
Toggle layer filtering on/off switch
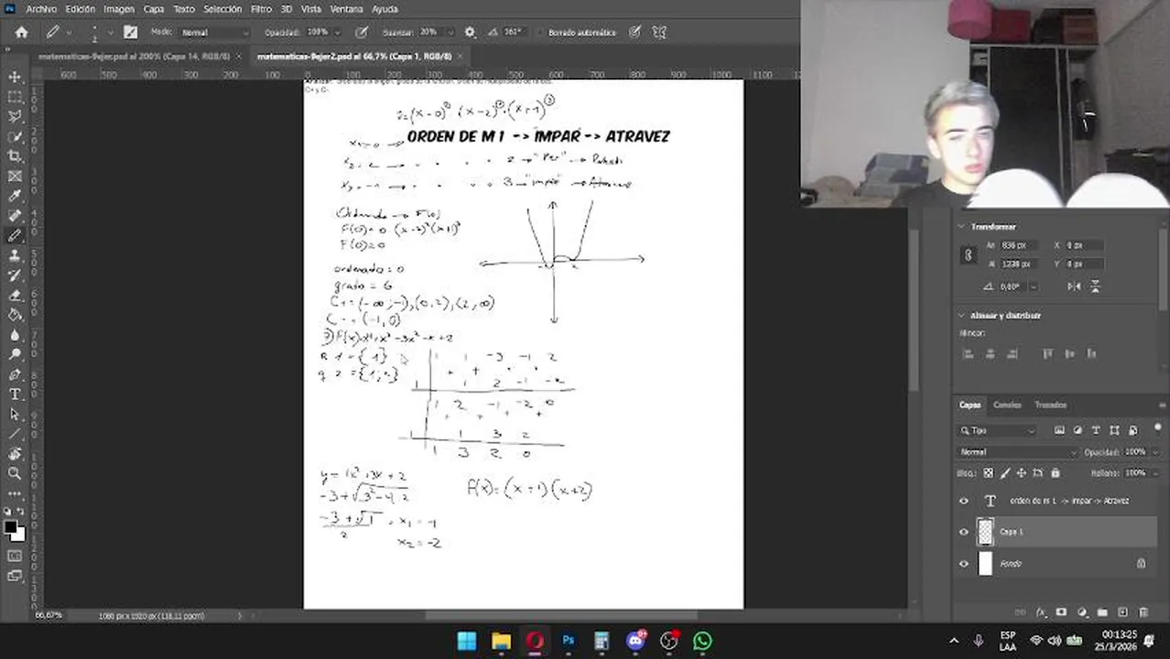pyautogui.click(x=1157, y=428)
